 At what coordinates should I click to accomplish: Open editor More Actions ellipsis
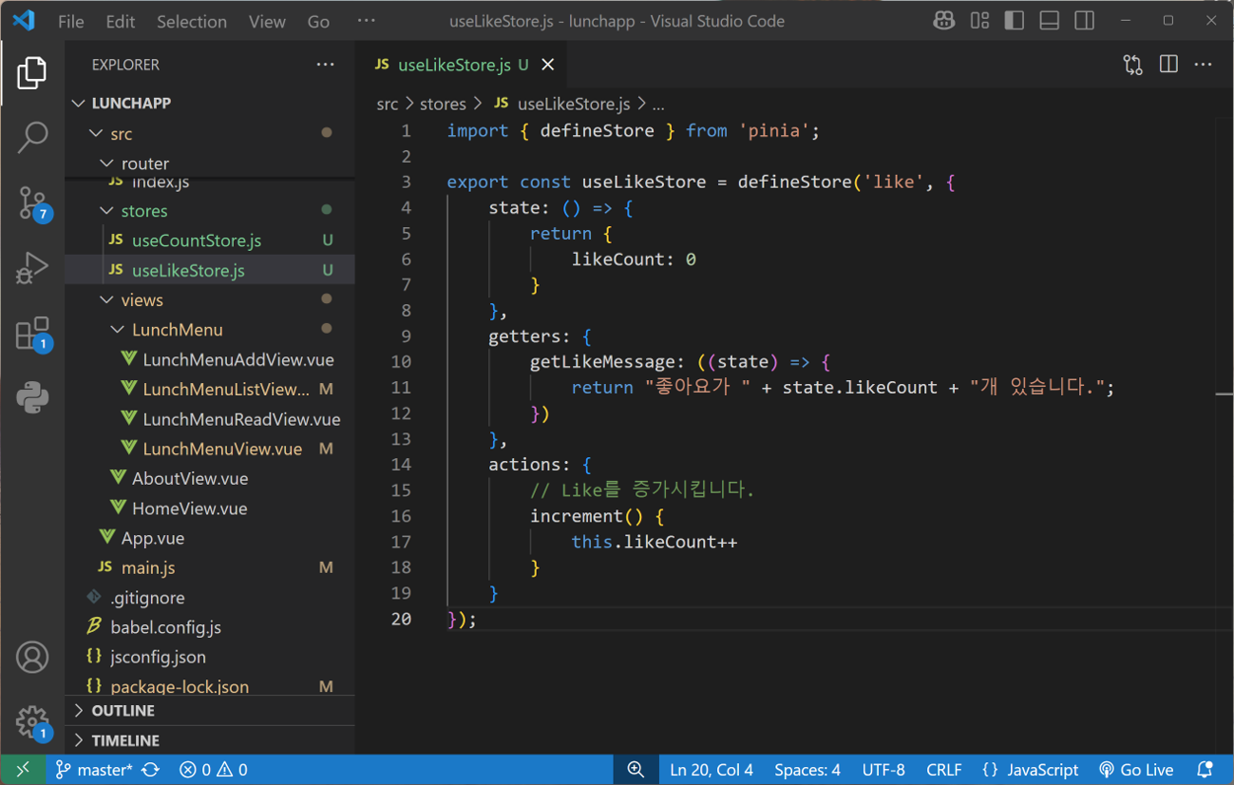click(1204, 65)
